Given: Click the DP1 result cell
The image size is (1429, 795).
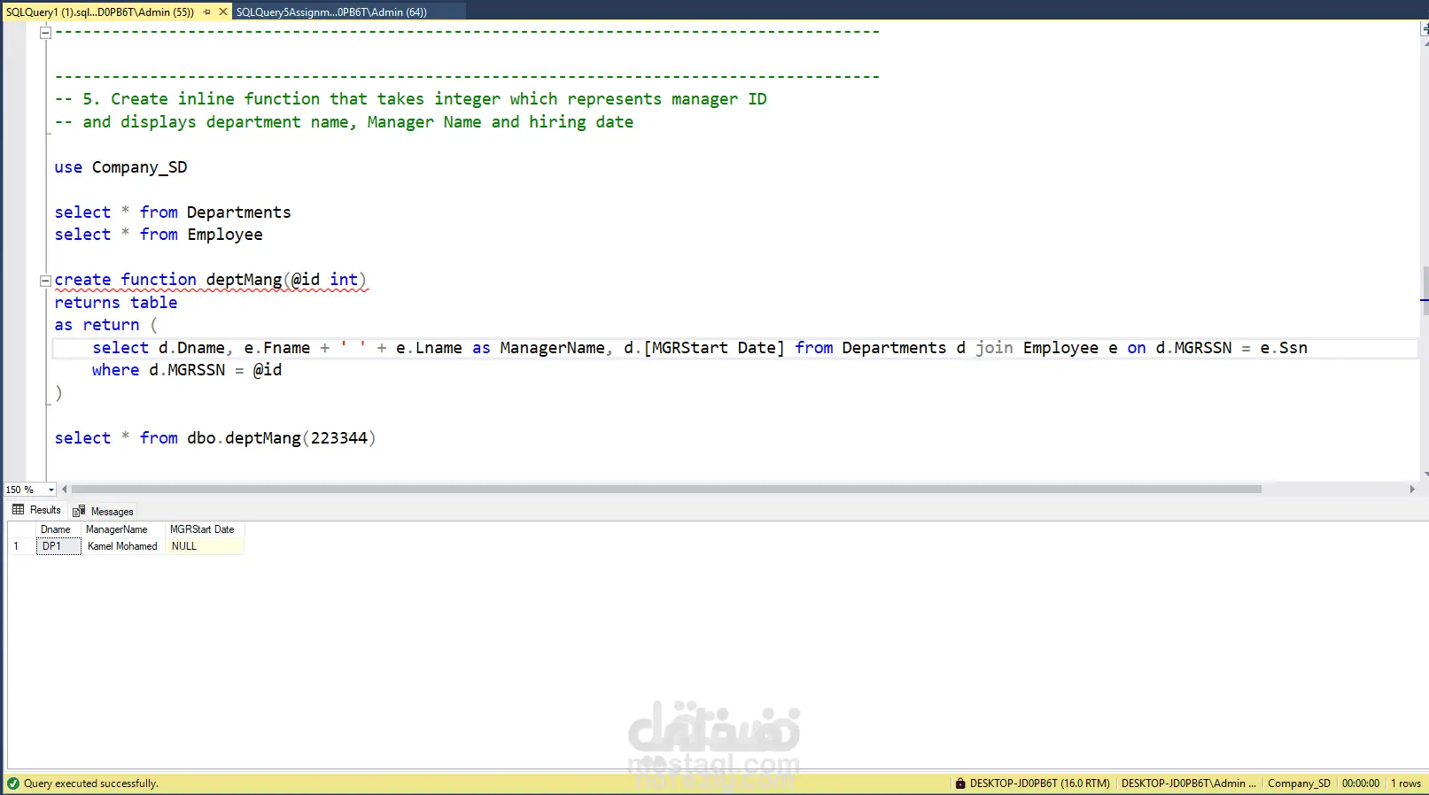Looking at the screenshot, I should [58, 546].
